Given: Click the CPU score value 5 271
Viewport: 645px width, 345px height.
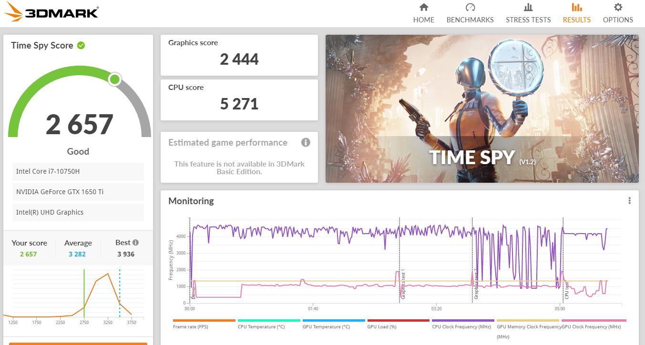Looking at the screenshot, I should point(239,104).
